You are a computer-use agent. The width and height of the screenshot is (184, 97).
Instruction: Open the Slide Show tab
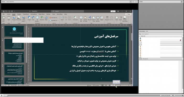(x=41, y=14)
